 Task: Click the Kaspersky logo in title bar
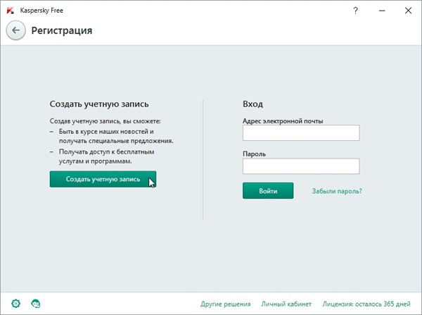click(x=11, y=11)
